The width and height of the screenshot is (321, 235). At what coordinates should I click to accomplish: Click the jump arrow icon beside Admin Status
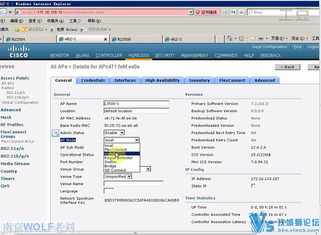click(x=55, y=133)
